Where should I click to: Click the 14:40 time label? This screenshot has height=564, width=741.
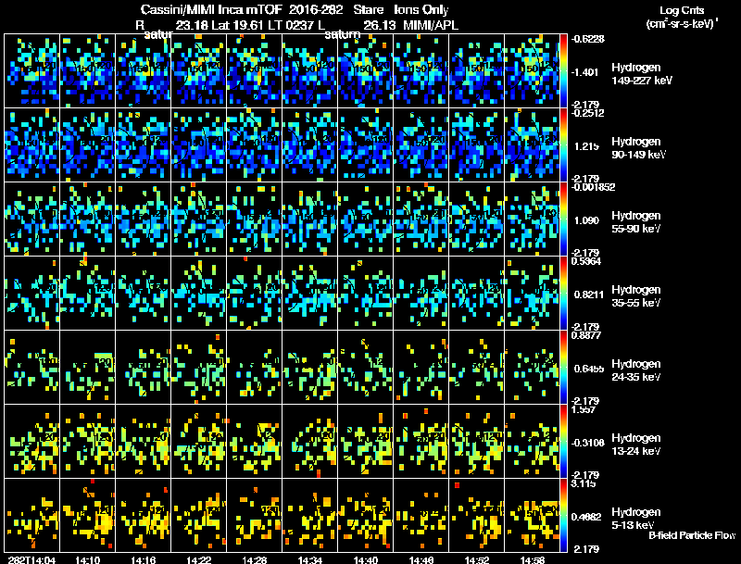(366, 560)
